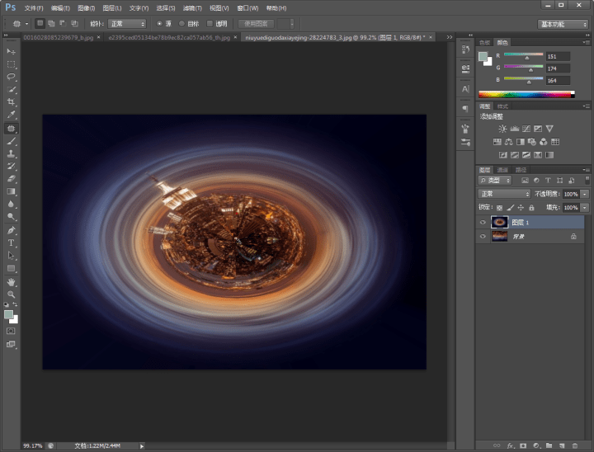Expand the 基本功能 workspace dropdown
The width and height of the screenshot is (594, 452).
click(x=563, y=24)
